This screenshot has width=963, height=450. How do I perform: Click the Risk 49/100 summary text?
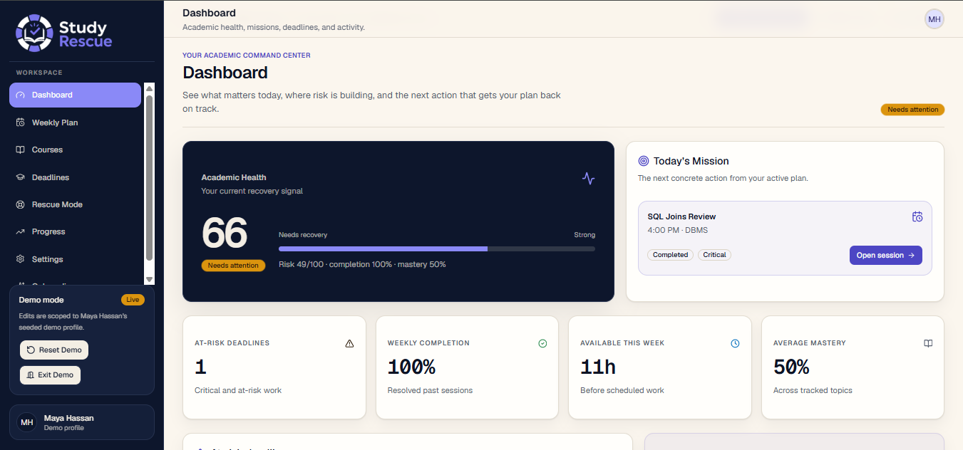coord(362,264)
